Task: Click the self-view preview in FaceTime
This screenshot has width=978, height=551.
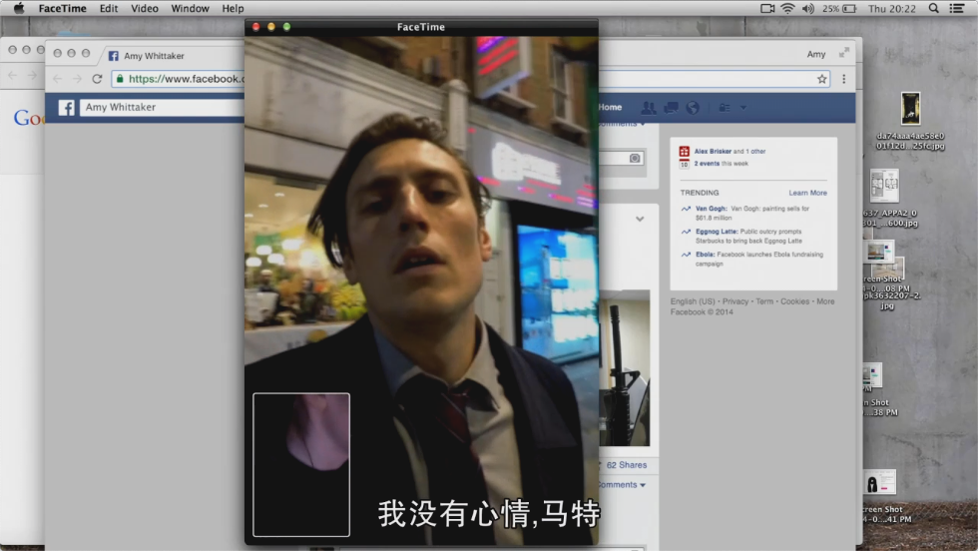Action: pos(301,464)
